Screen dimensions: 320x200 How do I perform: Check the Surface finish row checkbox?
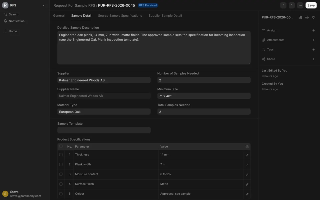click(61, 184)
